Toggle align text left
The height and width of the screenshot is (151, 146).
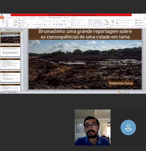point(54,25)
